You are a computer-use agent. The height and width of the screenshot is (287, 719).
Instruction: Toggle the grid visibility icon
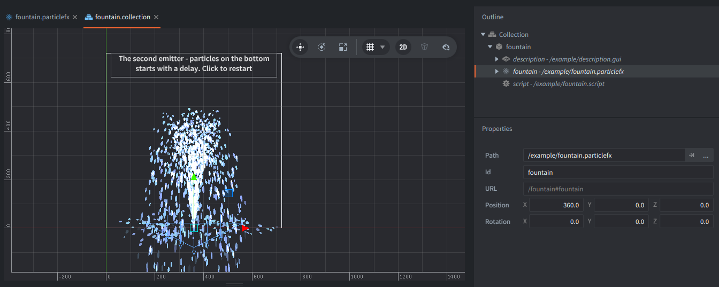coord(370,47)
